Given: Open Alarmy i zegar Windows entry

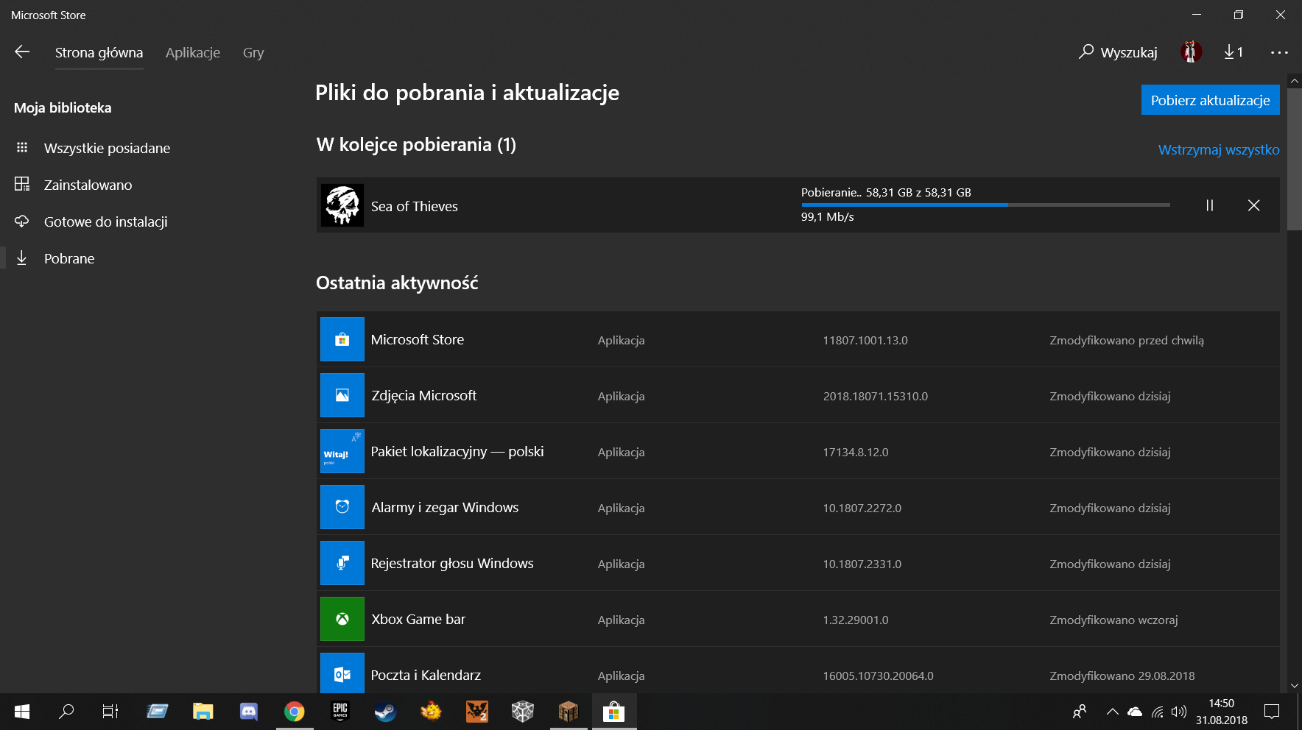Looking at the screenshot, I should click(798, 507).
